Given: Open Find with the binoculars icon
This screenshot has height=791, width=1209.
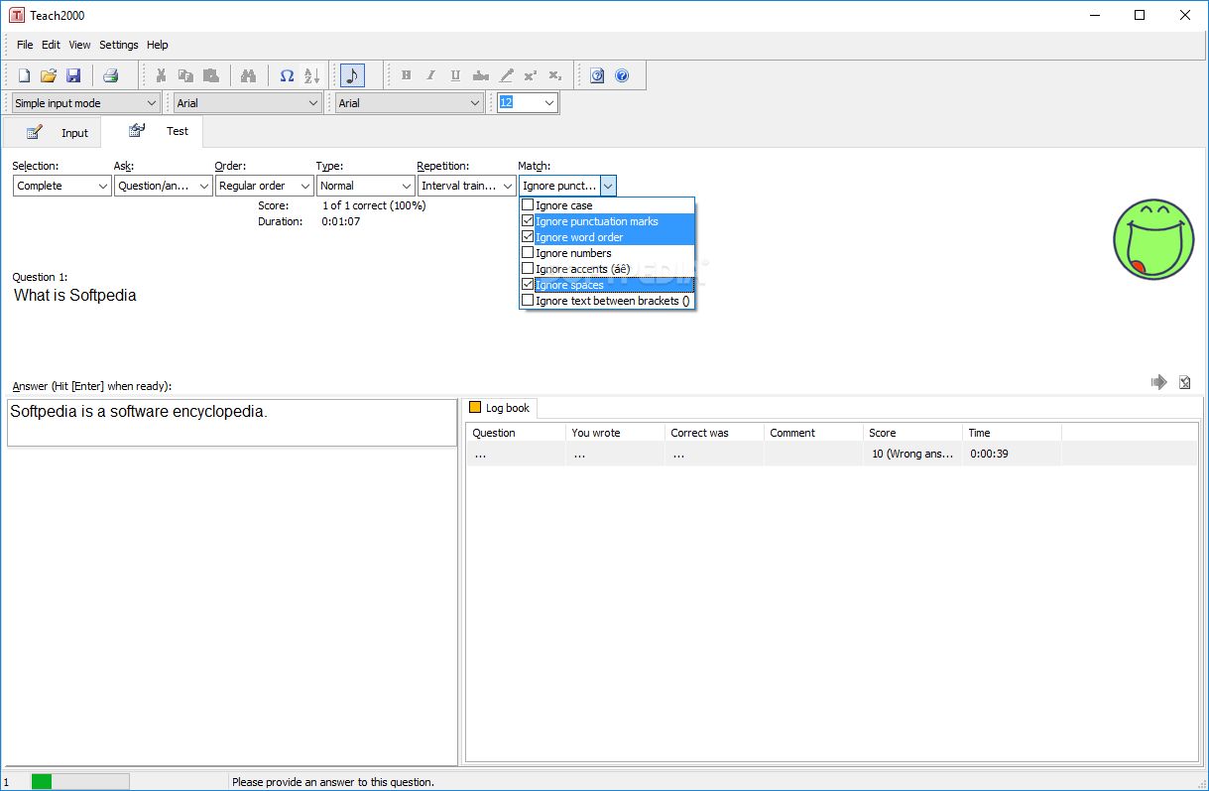Looking at the screenshot, I should click(248, 75).
